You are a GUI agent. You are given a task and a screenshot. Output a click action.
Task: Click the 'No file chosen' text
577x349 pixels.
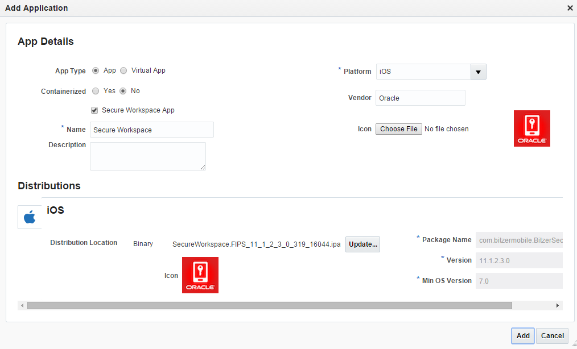(x=446, y=129)
